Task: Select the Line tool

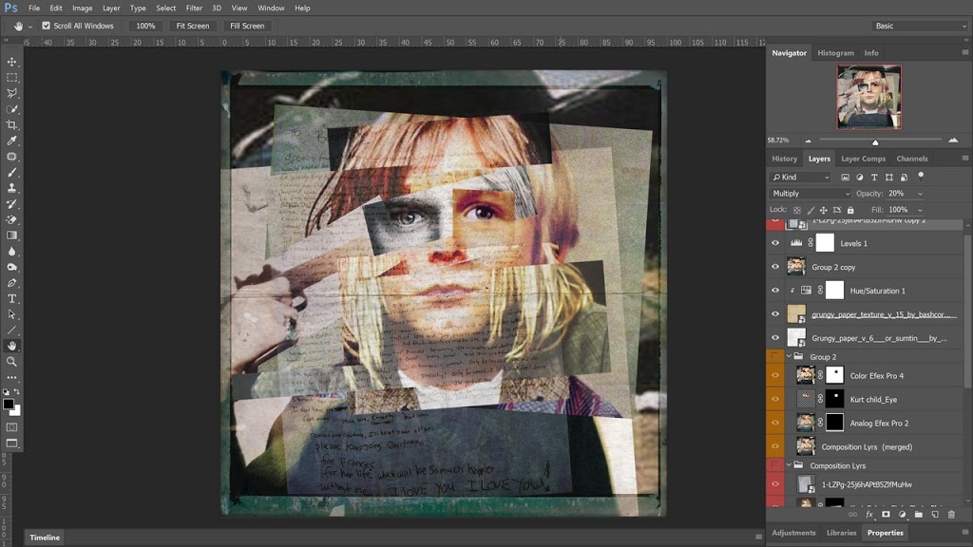Action: pos(11,330)
